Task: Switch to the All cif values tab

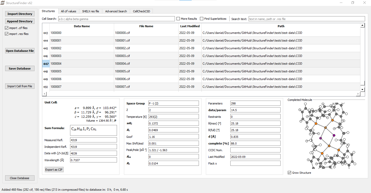Action: (69, 11)
